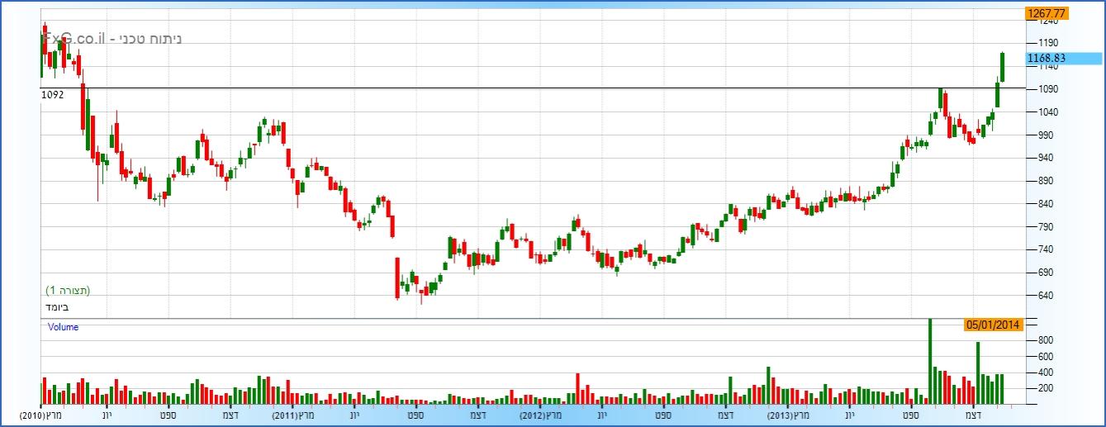Click the 1092 resistance level label
This screenshot has width=1106, height=427.
(52, 95)
